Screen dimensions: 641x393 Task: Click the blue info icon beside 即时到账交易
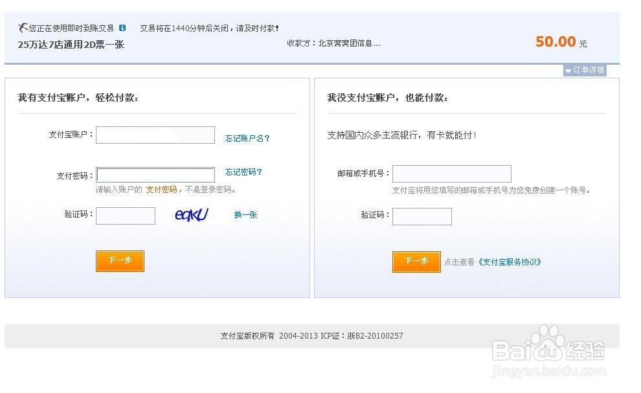pos(122,28)
